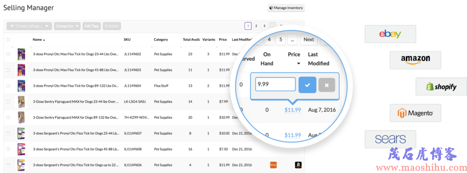This screenshot has height=173, width=467.
Task: Open product thumbnail for 7H-KZ99-W5V
Action: click(x=21, y=117)
